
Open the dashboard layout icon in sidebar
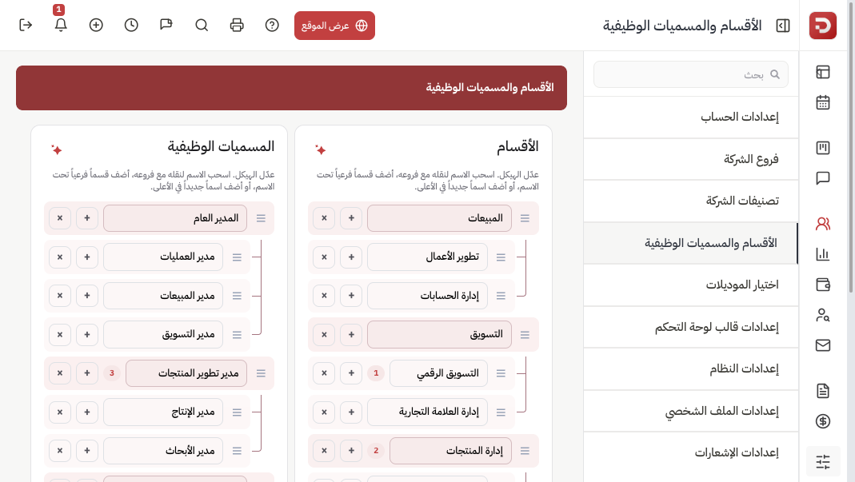[823, 72]
